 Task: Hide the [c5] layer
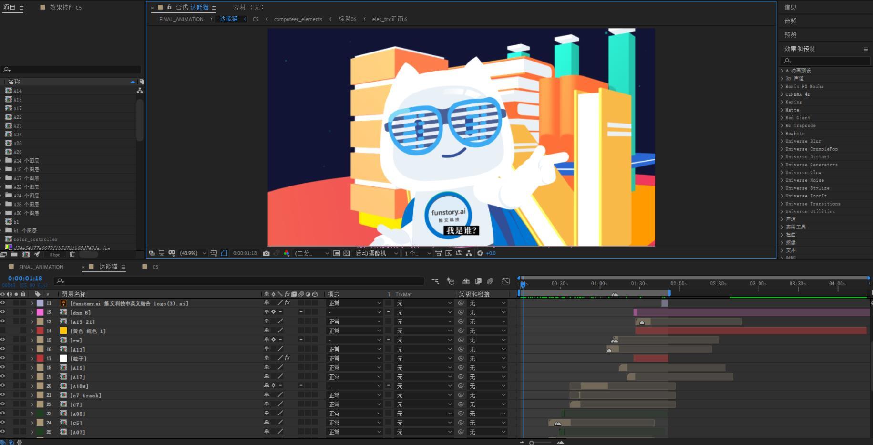tap(3, 423)
